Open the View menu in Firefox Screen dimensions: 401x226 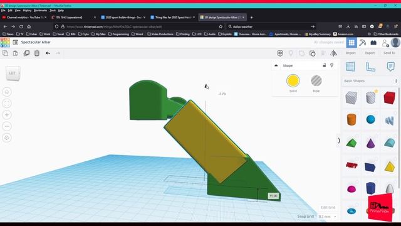pyautogui.click(x=18, y=11)
